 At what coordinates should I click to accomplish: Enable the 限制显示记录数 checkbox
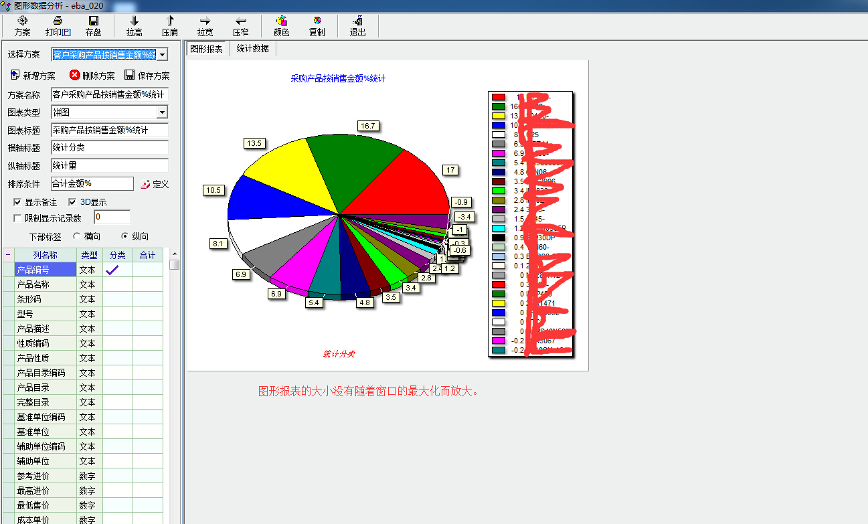click(18, 217)
